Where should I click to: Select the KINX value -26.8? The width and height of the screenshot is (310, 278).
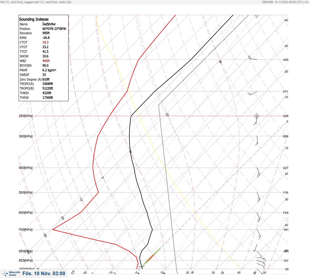point(46,38)
